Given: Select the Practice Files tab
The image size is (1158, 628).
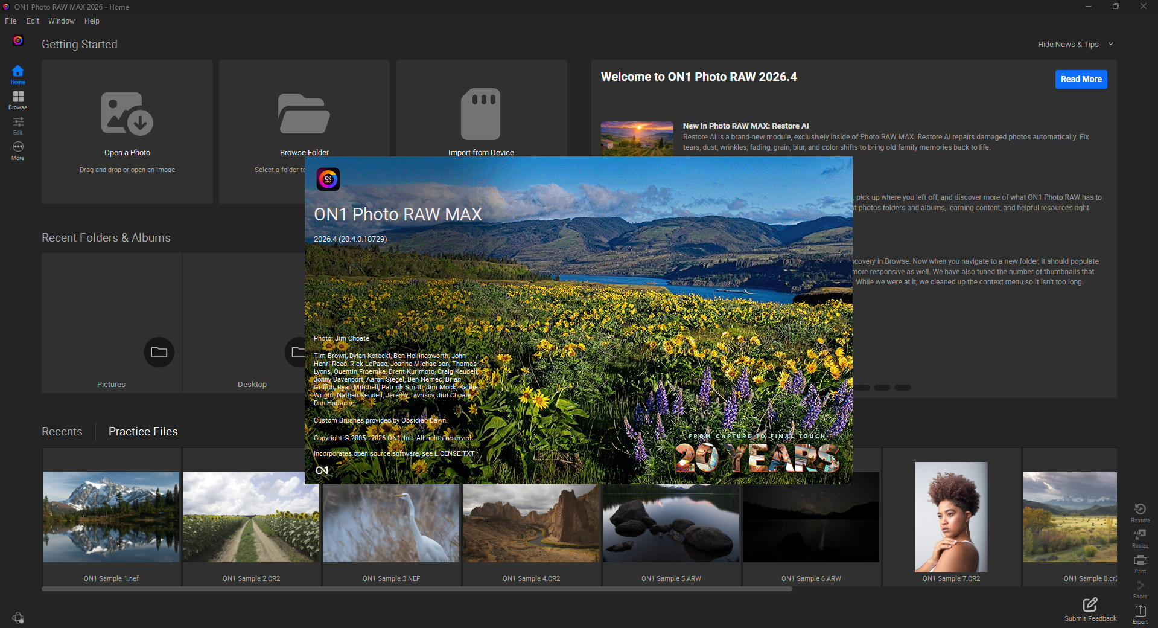Looking at the screenshot, I should coord(143,431).
